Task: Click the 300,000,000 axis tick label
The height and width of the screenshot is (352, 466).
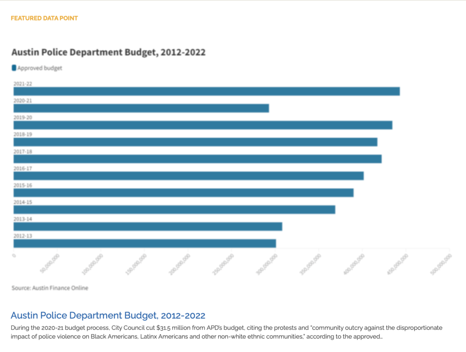Action: coord(267,264)
